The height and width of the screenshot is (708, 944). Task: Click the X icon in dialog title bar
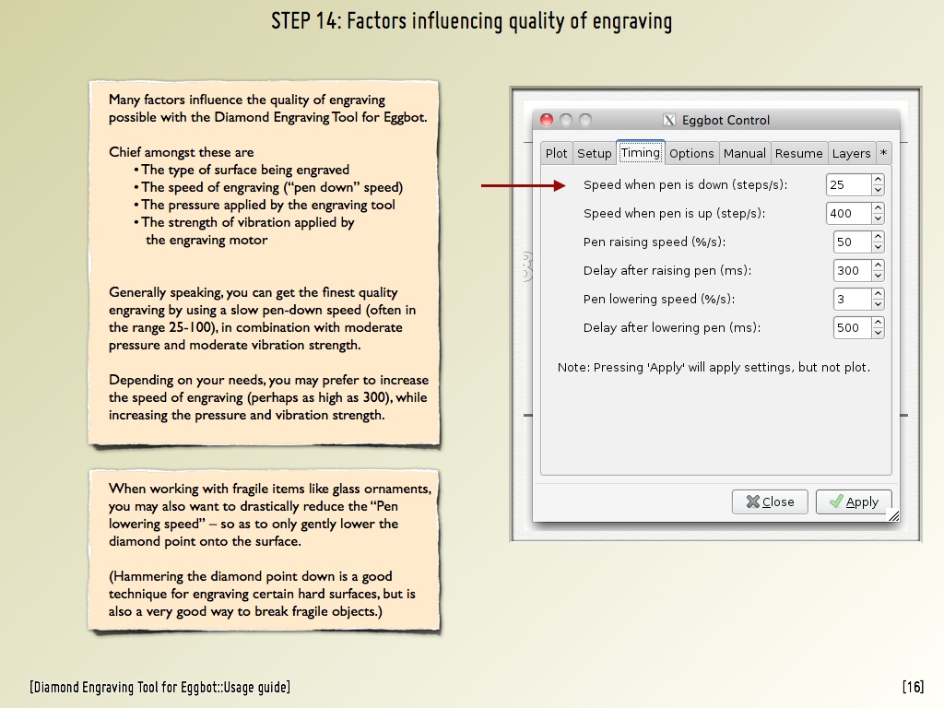(x=669, y=120)
